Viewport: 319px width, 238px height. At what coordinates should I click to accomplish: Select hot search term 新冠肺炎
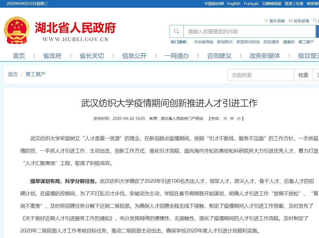coord(225,42)
